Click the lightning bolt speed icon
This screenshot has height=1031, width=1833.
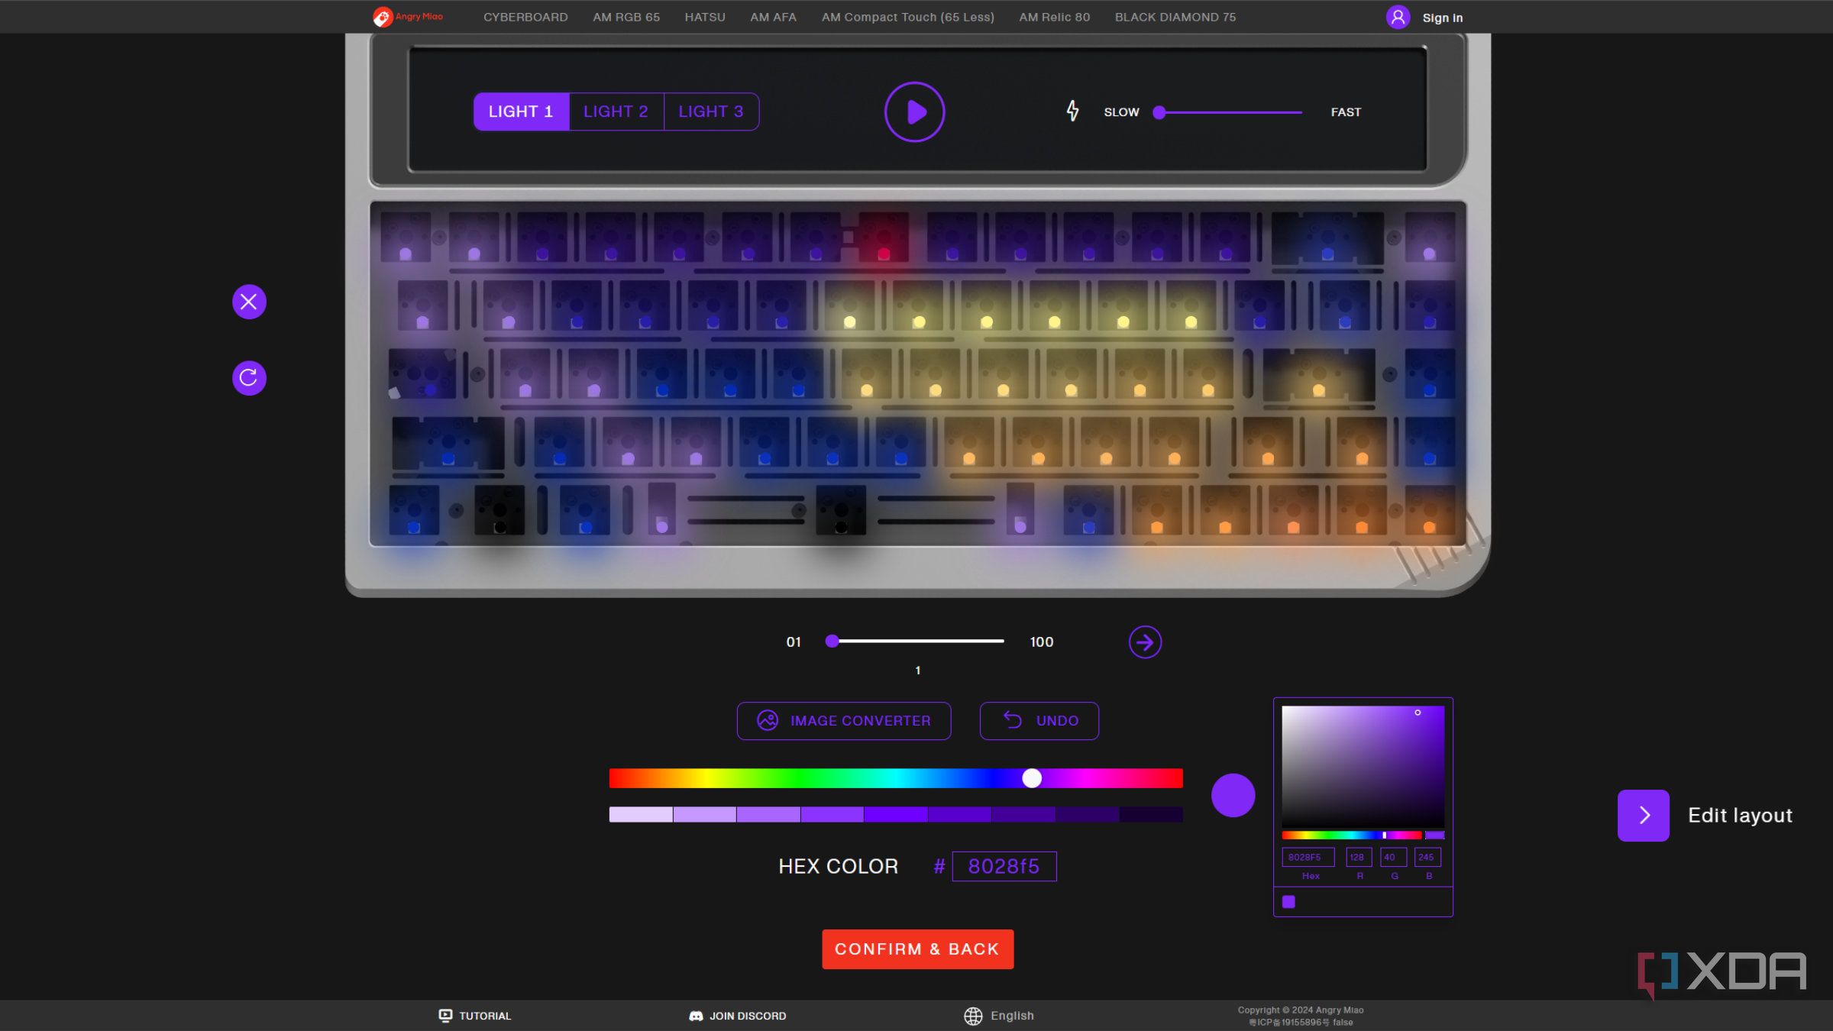coord(1073,112)
